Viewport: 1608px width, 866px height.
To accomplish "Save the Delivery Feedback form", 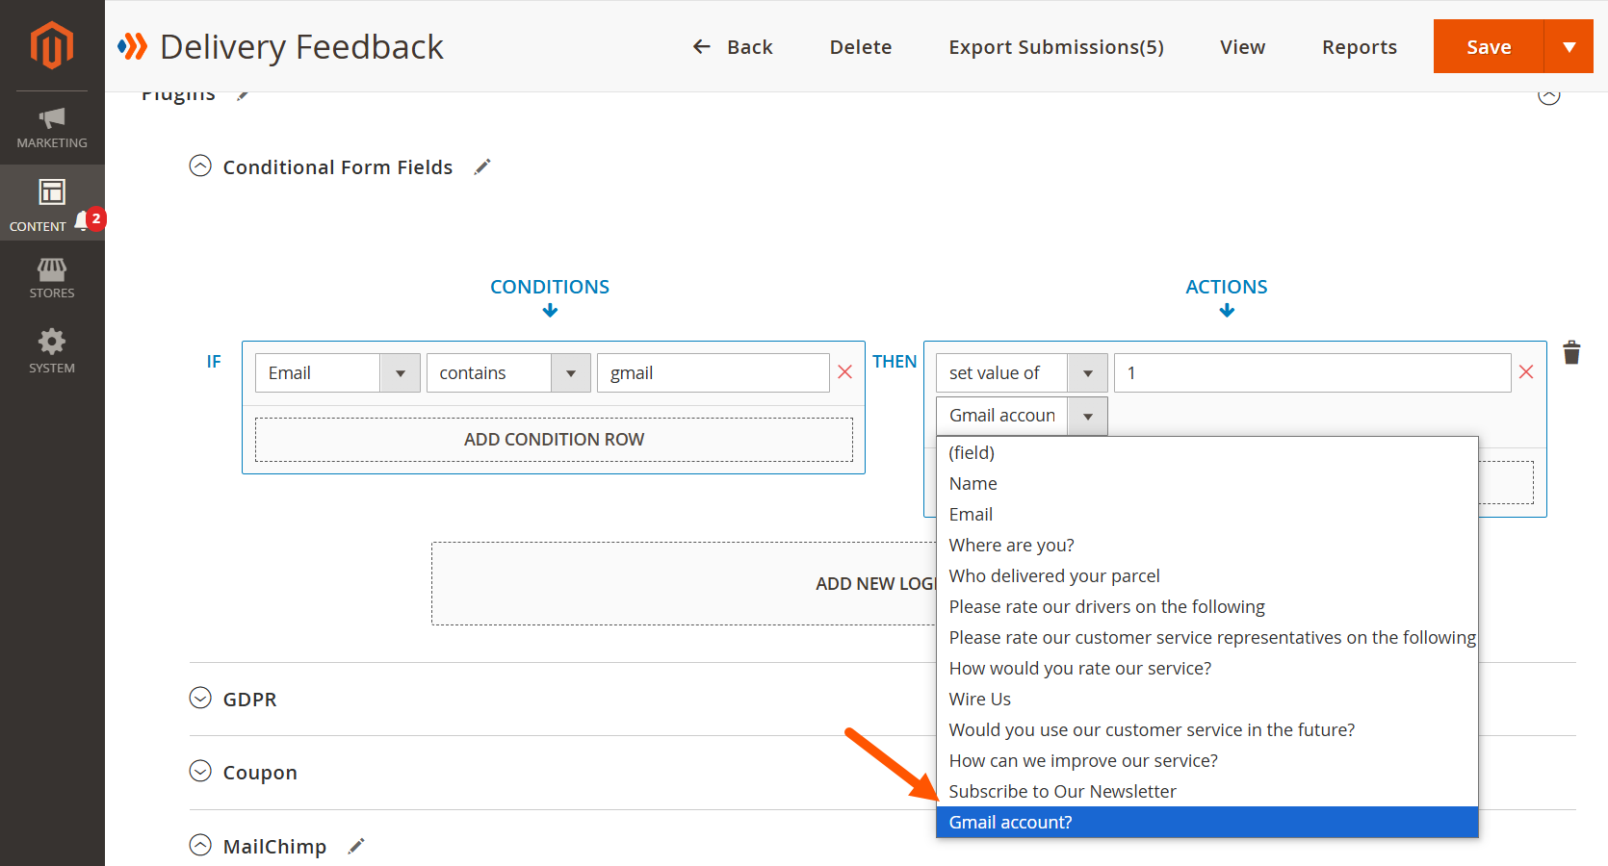I will point(1489,46).
